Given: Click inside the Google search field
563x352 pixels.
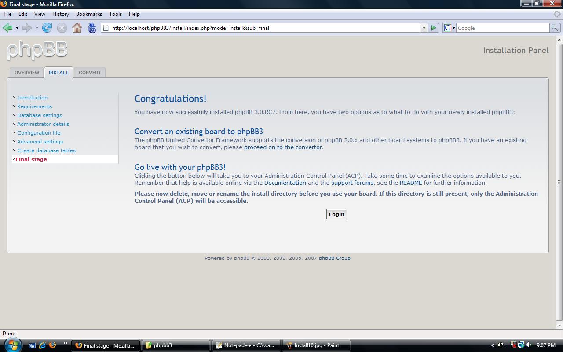Looking at the screenshot, I should [x=502, y=28].
